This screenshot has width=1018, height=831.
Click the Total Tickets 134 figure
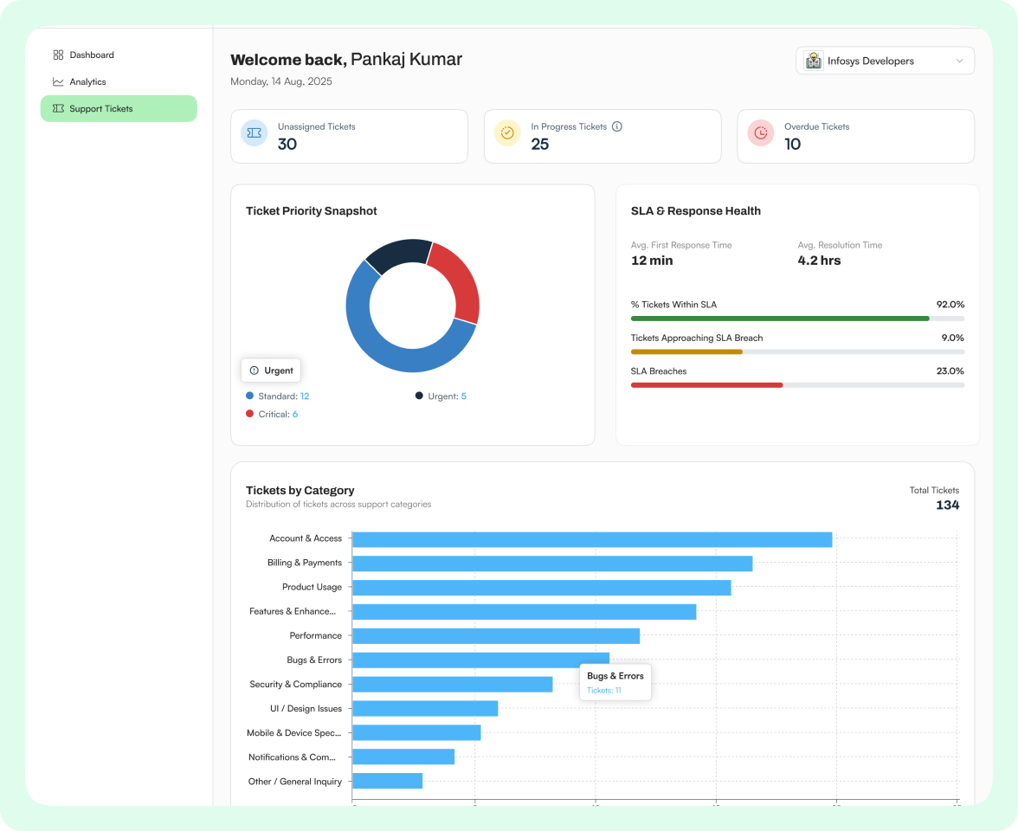(947, 506)
